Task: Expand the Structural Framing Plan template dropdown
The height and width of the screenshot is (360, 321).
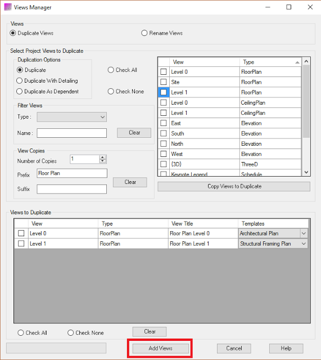Action: 304,244
